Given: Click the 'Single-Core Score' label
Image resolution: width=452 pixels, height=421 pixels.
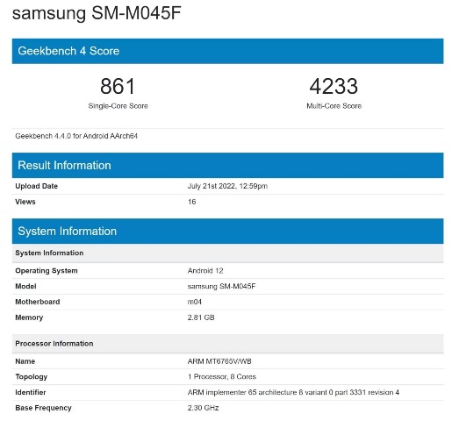Looking at the screenshot, I should [x=118, y=106].
